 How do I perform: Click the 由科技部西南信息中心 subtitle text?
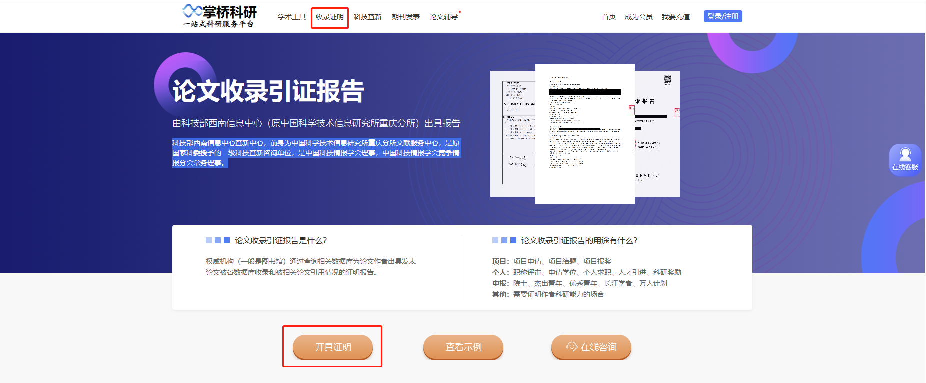(316, 123)
